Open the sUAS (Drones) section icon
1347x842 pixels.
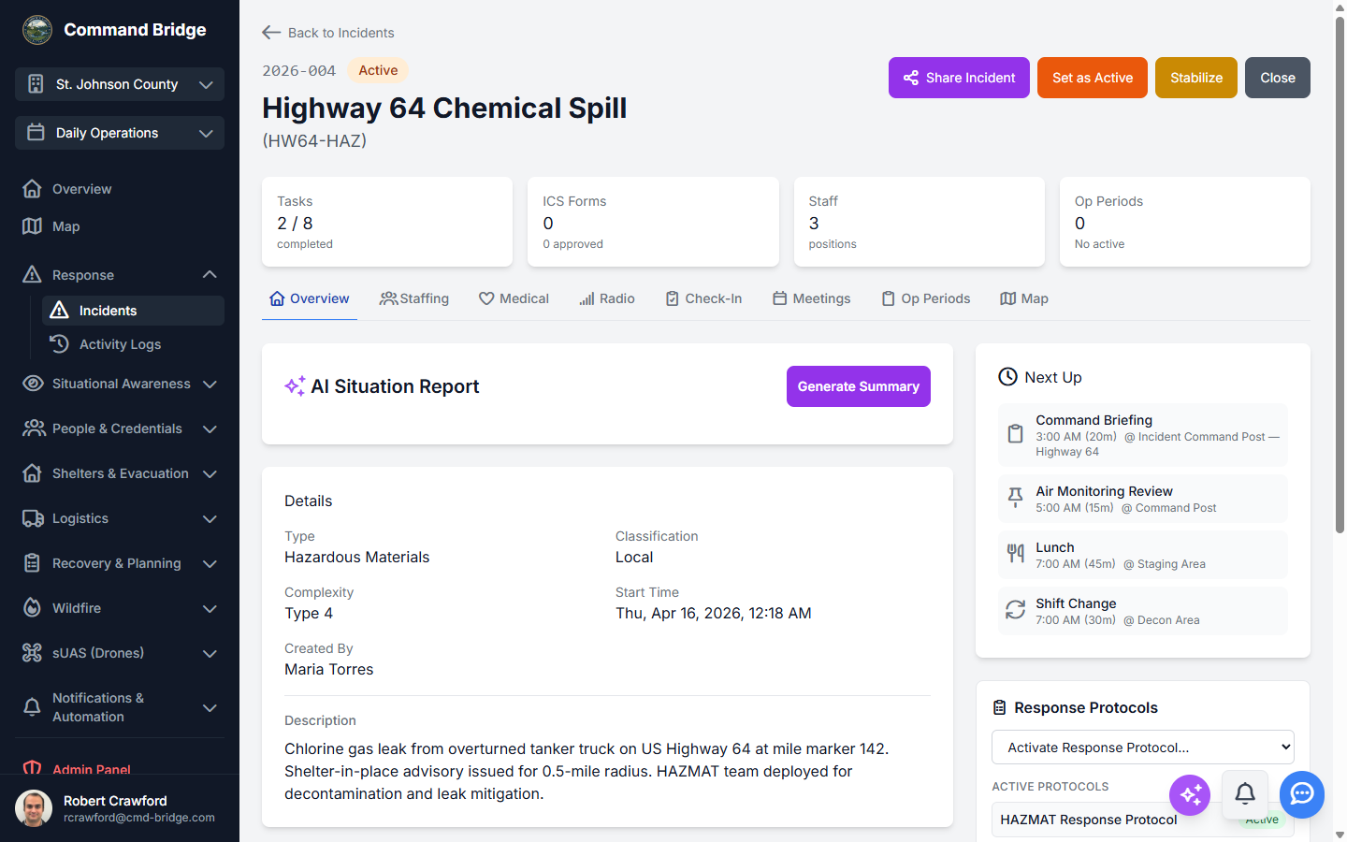click(34, 653)
